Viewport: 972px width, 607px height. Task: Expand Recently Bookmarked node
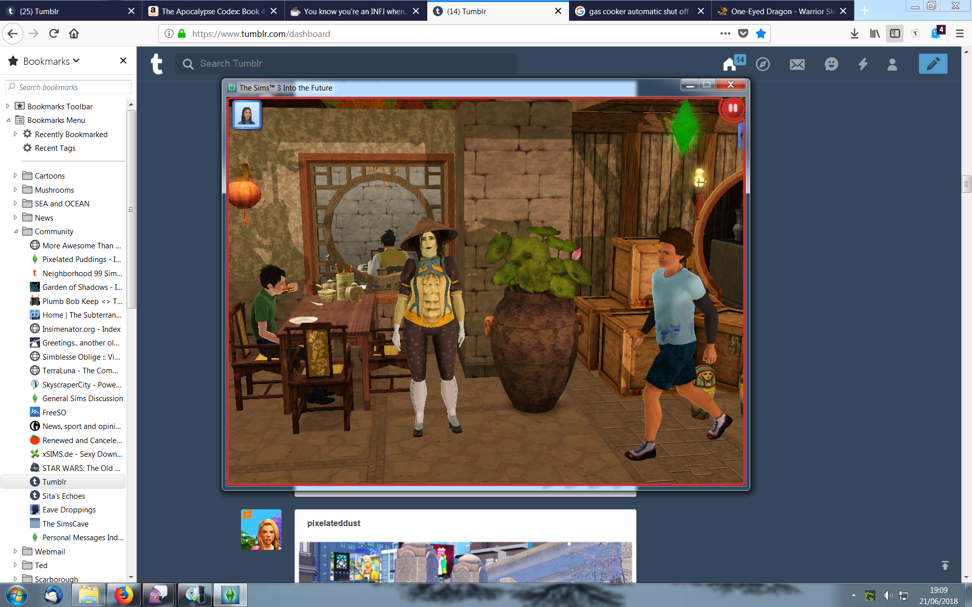15,134
